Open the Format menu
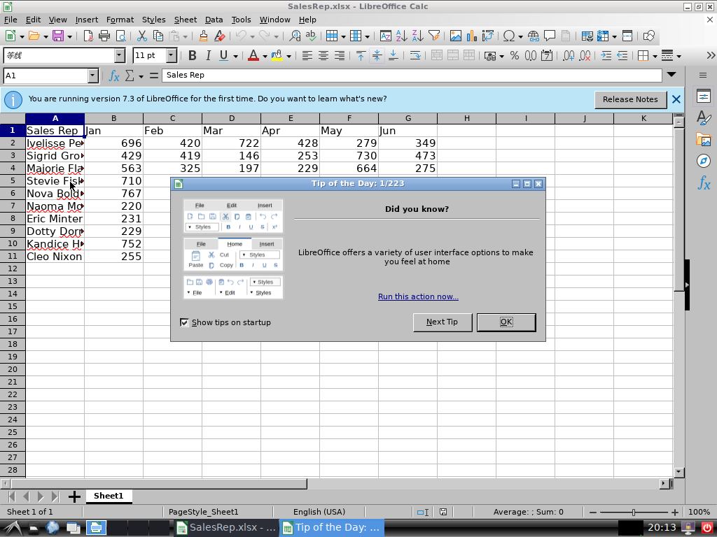The image size is (717, 537). (x=120, y=20)
